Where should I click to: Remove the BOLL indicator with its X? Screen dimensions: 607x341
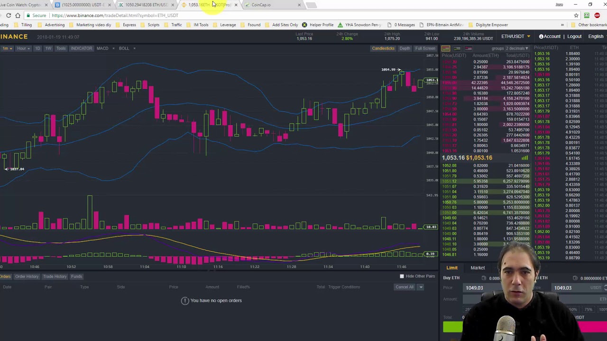pyautogui.click(x=134, y=48)
